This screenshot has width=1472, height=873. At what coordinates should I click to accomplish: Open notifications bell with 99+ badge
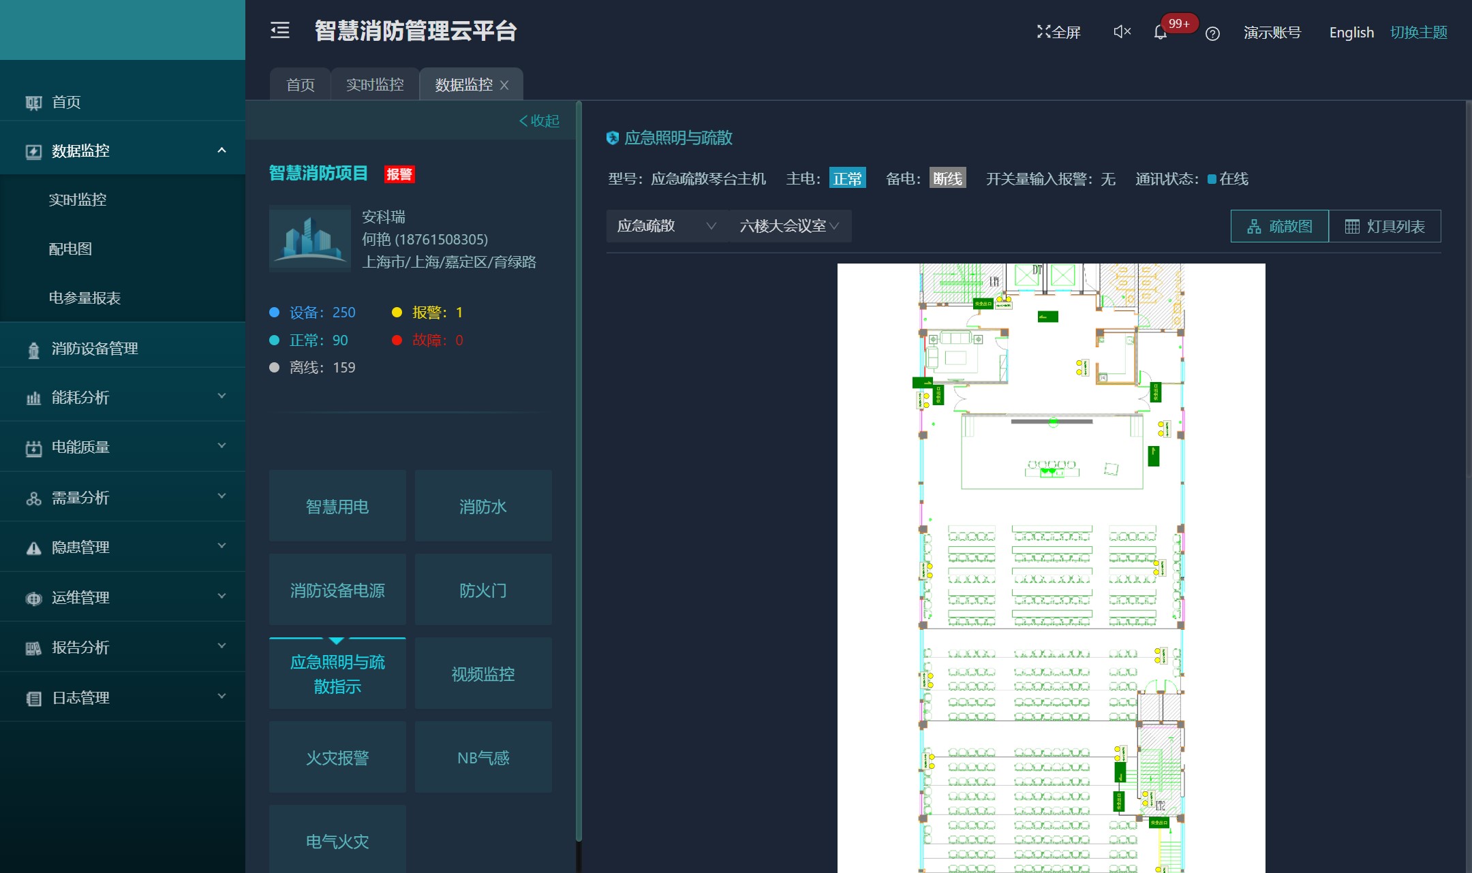pos(1161,33)
